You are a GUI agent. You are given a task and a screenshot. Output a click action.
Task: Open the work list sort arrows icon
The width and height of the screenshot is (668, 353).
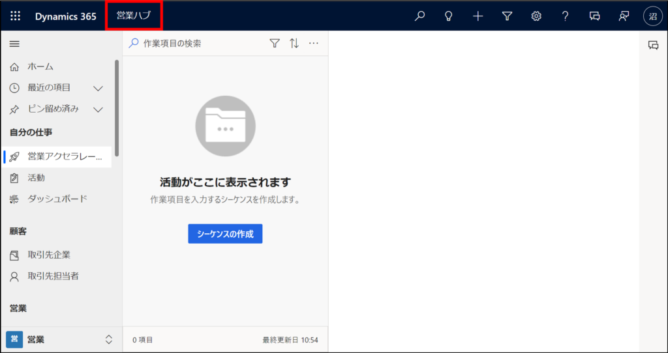294,43
